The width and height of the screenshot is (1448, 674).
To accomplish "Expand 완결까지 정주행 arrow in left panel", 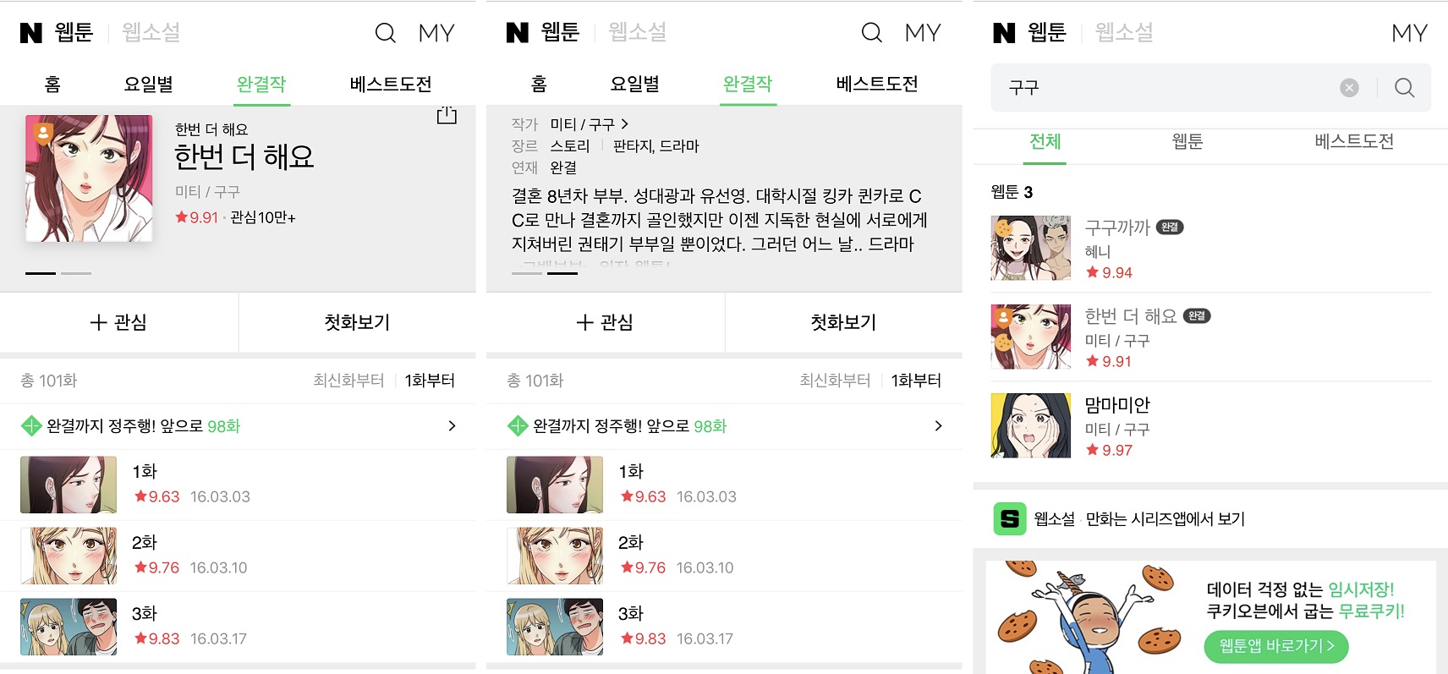I will pos(452,425).
